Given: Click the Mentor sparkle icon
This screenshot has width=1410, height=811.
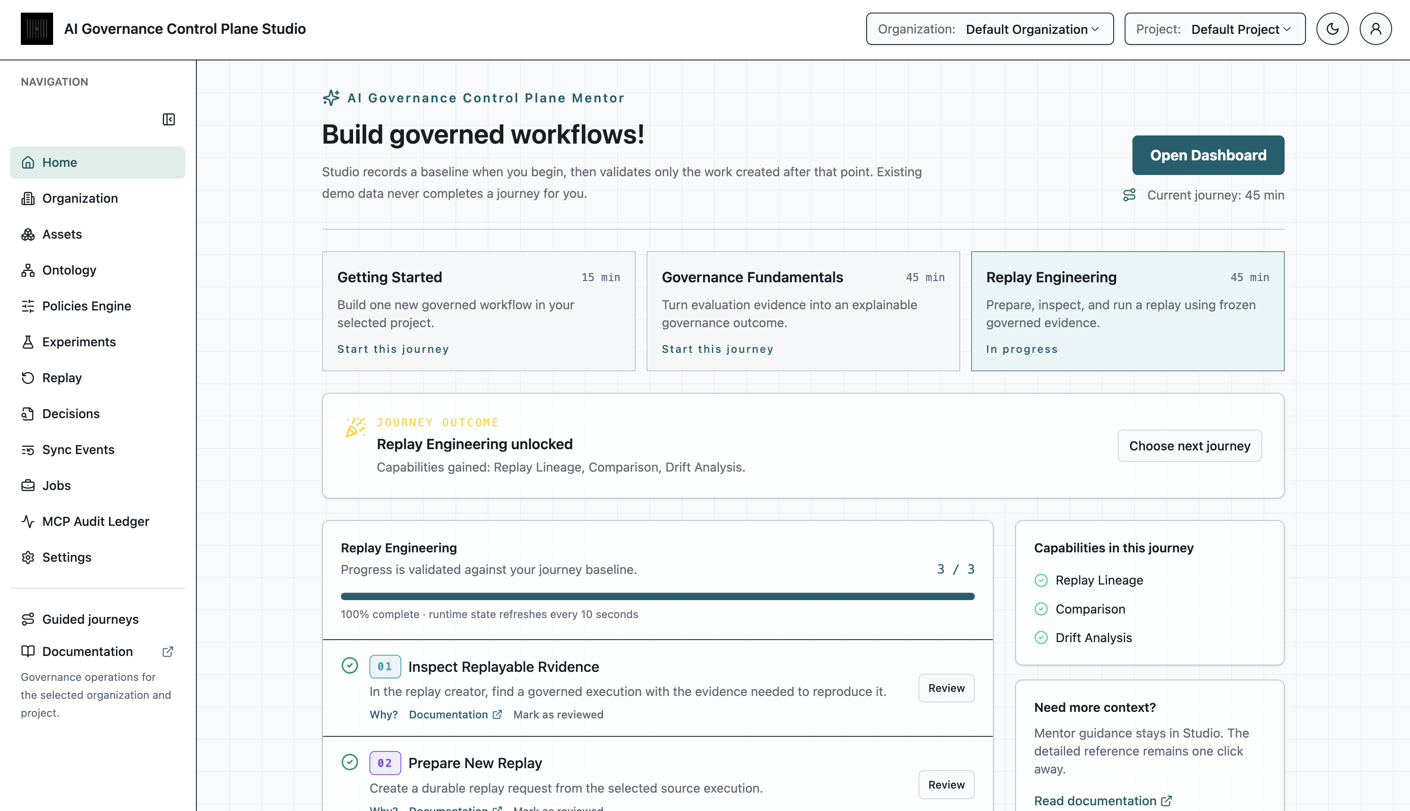Looking at the screenshot, I should pos(331,98).
